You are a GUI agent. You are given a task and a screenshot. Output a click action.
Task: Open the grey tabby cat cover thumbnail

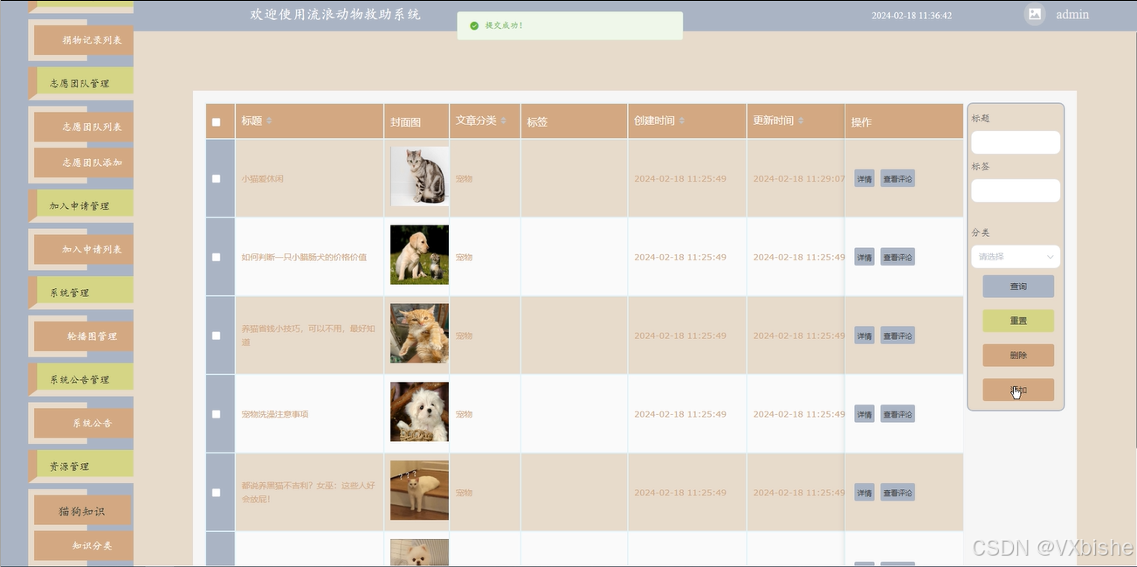coord(419,176)
